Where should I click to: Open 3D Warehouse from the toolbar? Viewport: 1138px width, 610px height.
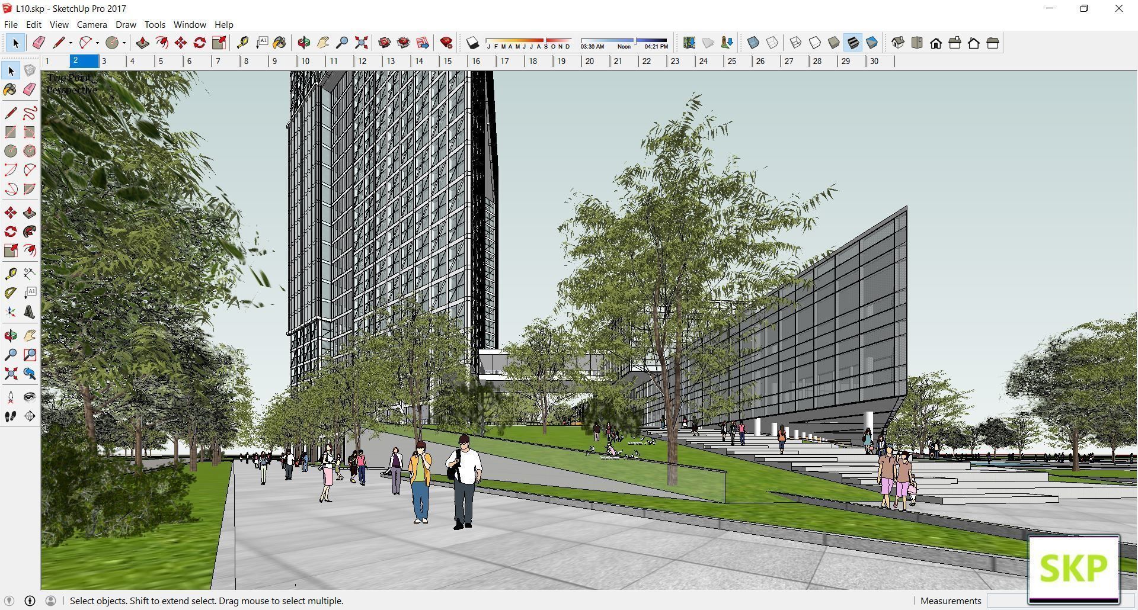(x=385, y=43)
